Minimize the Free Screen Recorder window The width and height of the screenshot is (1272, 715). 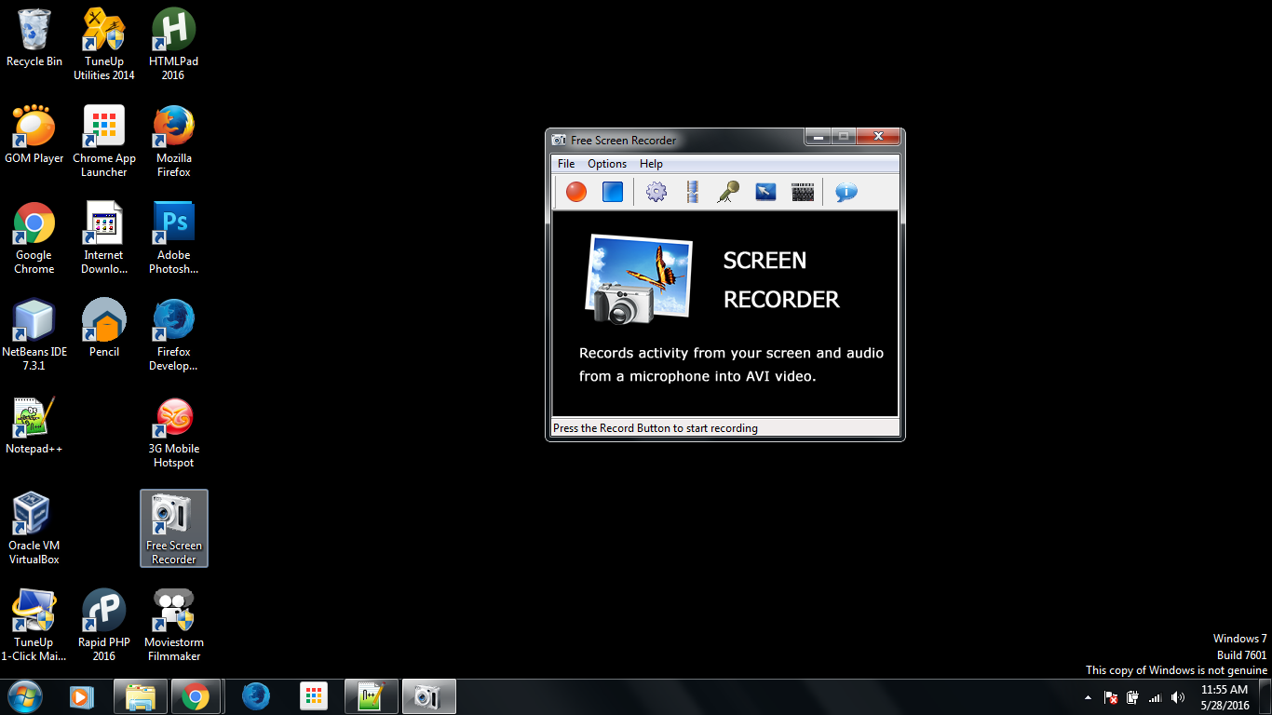818,137
